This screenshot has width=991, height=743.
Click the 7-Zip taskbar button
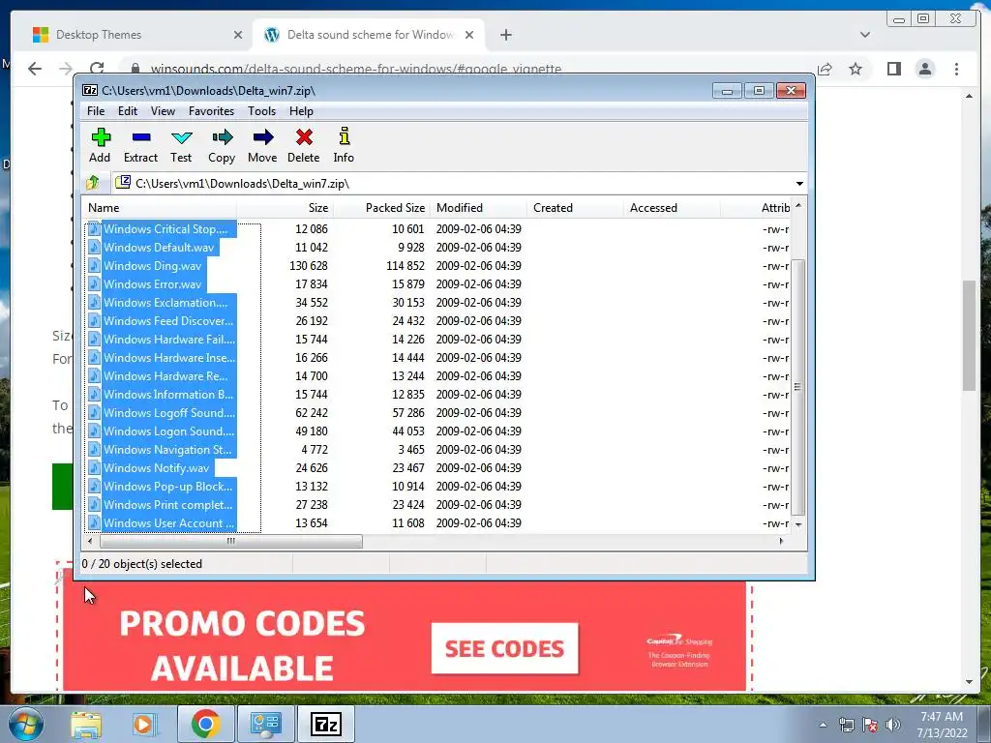pyautogui.click(x=326, y=724)
